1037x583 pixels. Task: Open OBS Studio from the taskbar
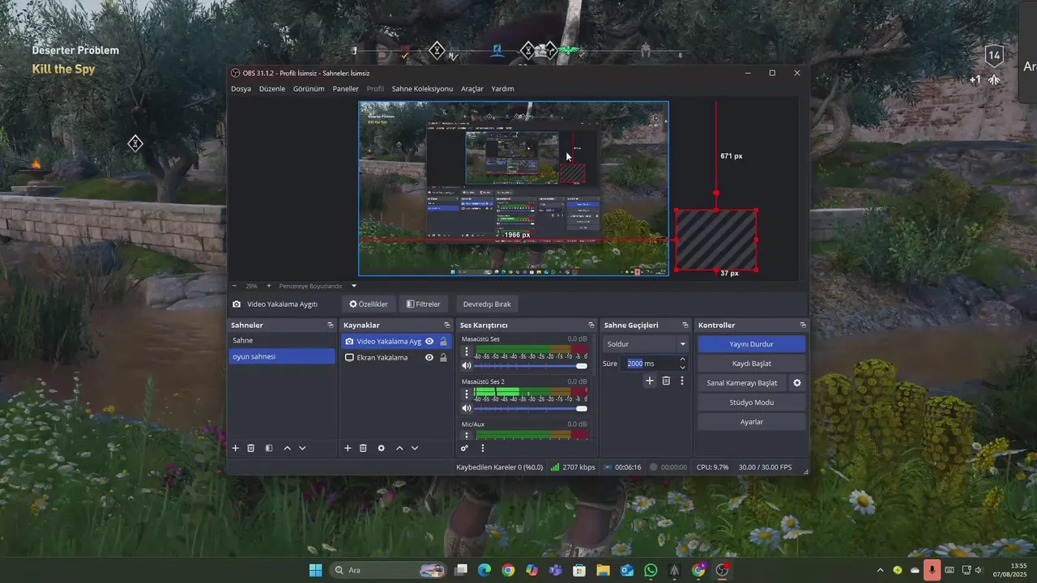point(723,570)
